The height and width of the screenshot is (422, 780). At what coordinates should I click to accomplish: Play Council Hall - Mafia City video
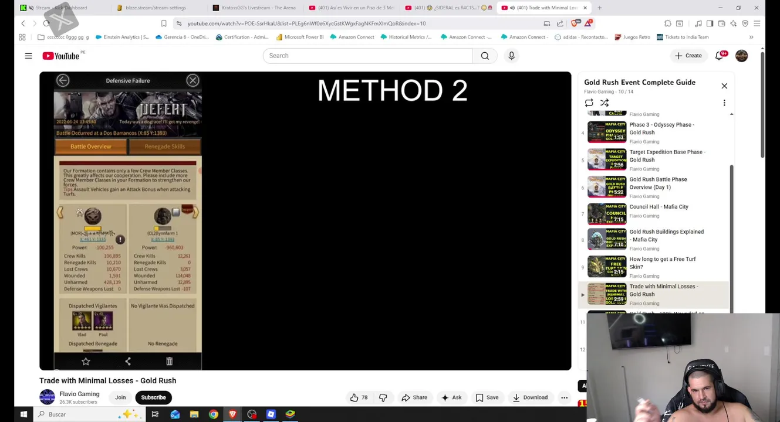click(653, 214)
